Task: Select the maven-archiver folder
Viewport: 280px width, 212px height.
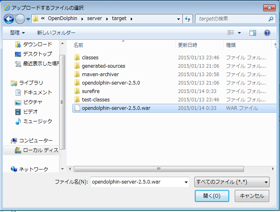Action: [x=100, y=74]
